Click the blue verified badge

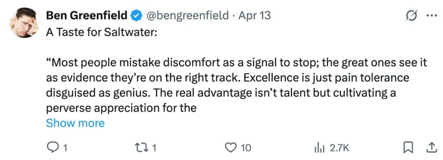pyautogui.click(x=136, y=16)
